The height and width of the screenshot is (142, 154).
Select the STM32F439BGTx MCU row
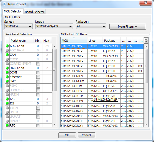point(102,111)
